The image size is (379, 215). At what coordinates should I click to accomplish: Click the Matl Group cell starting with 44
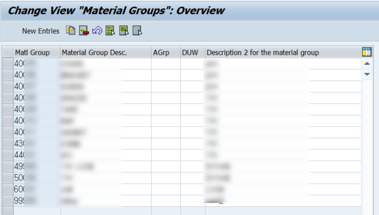click(37, 155)
